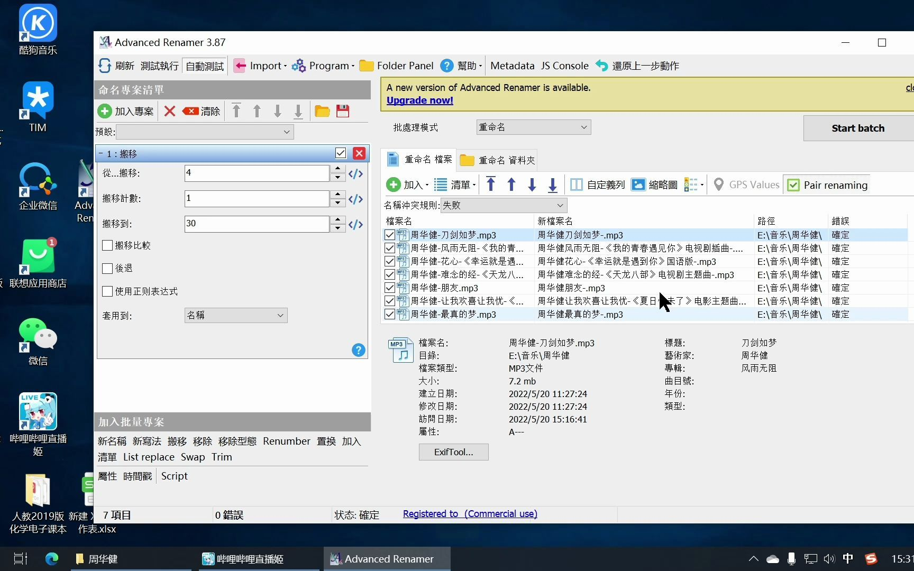914x571 pixels.
Task: Open the name collision rule dropdown
Action: (503, 205)
